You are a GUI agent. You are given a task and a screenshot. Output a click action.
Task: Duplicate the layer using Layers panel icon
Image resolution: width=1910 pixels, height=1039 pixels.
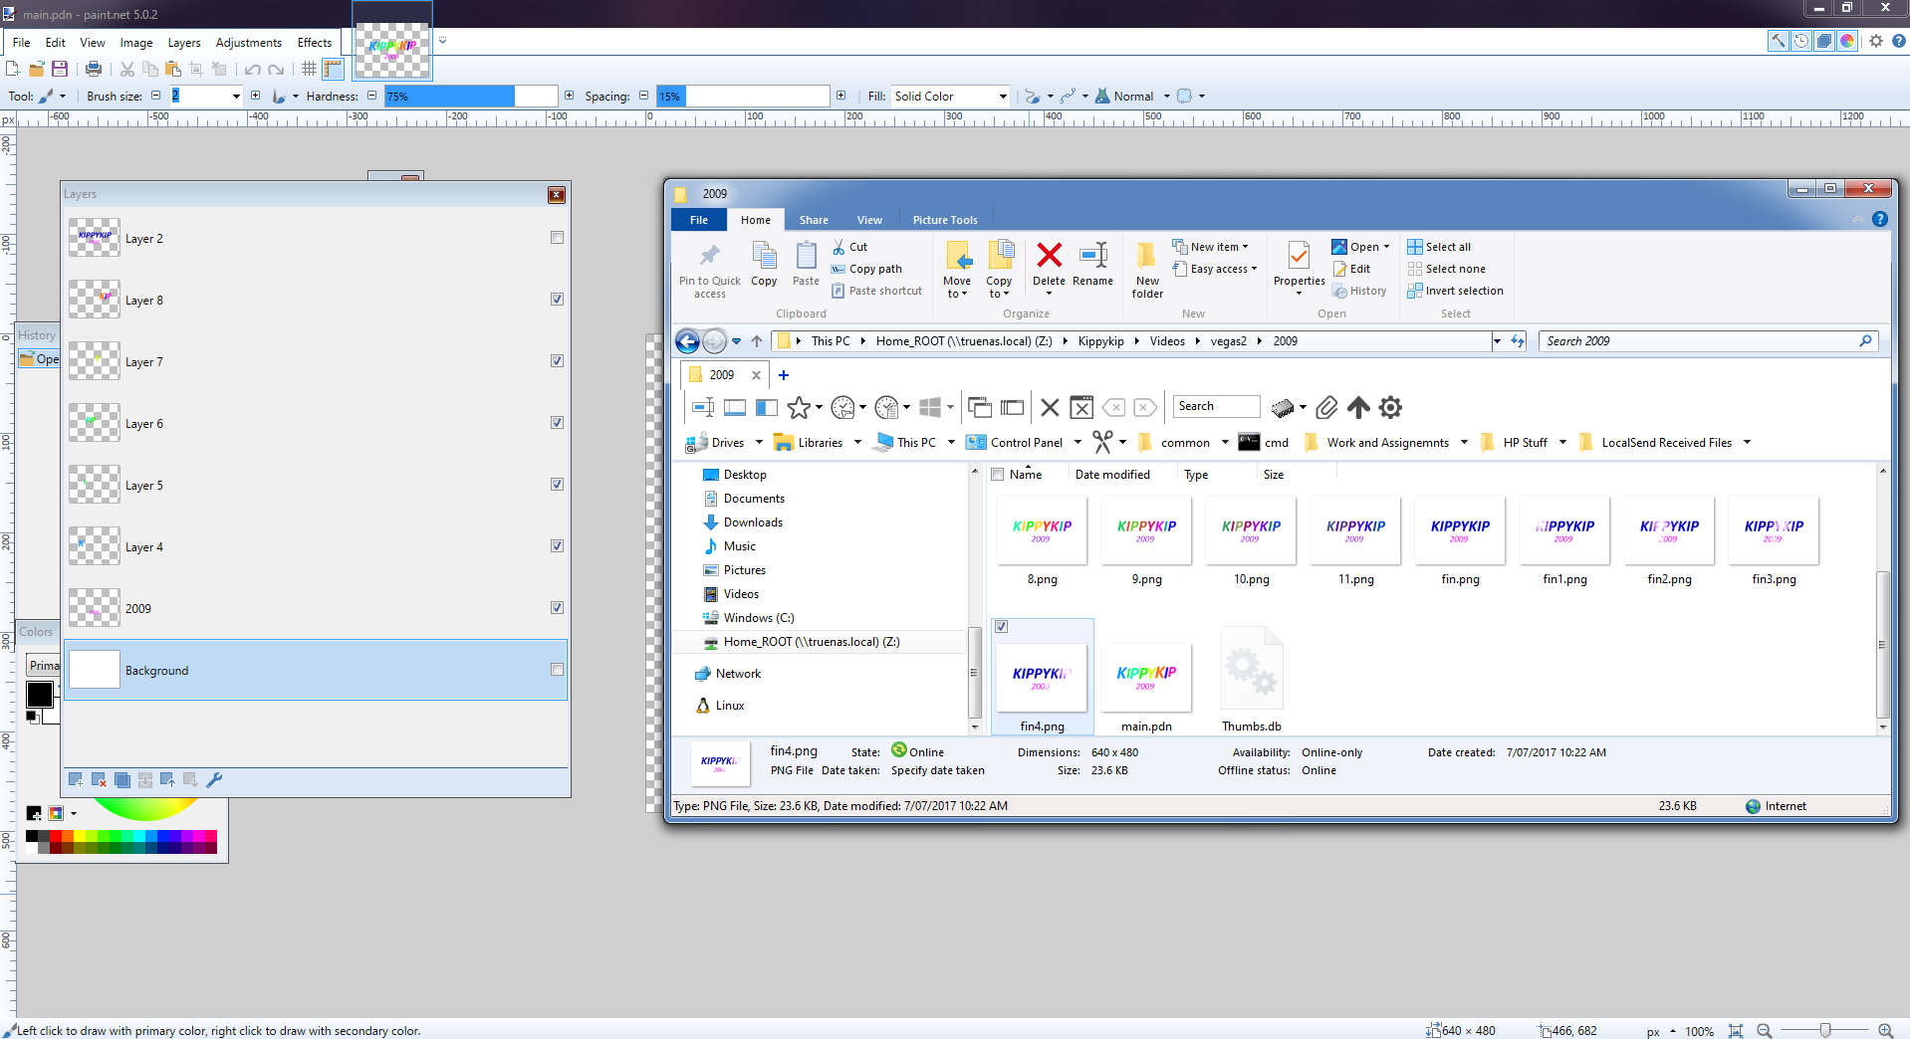click(x=121, y=780)
